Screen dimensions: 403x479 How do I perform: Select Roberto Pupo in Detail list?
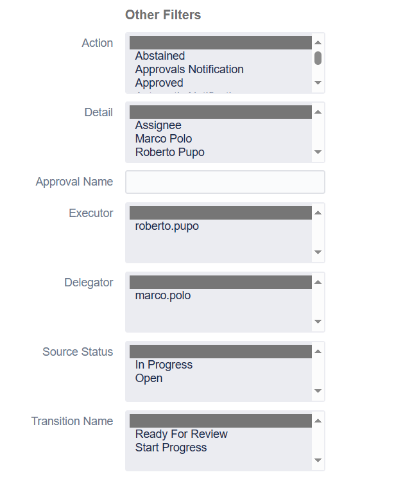[170, 152]
